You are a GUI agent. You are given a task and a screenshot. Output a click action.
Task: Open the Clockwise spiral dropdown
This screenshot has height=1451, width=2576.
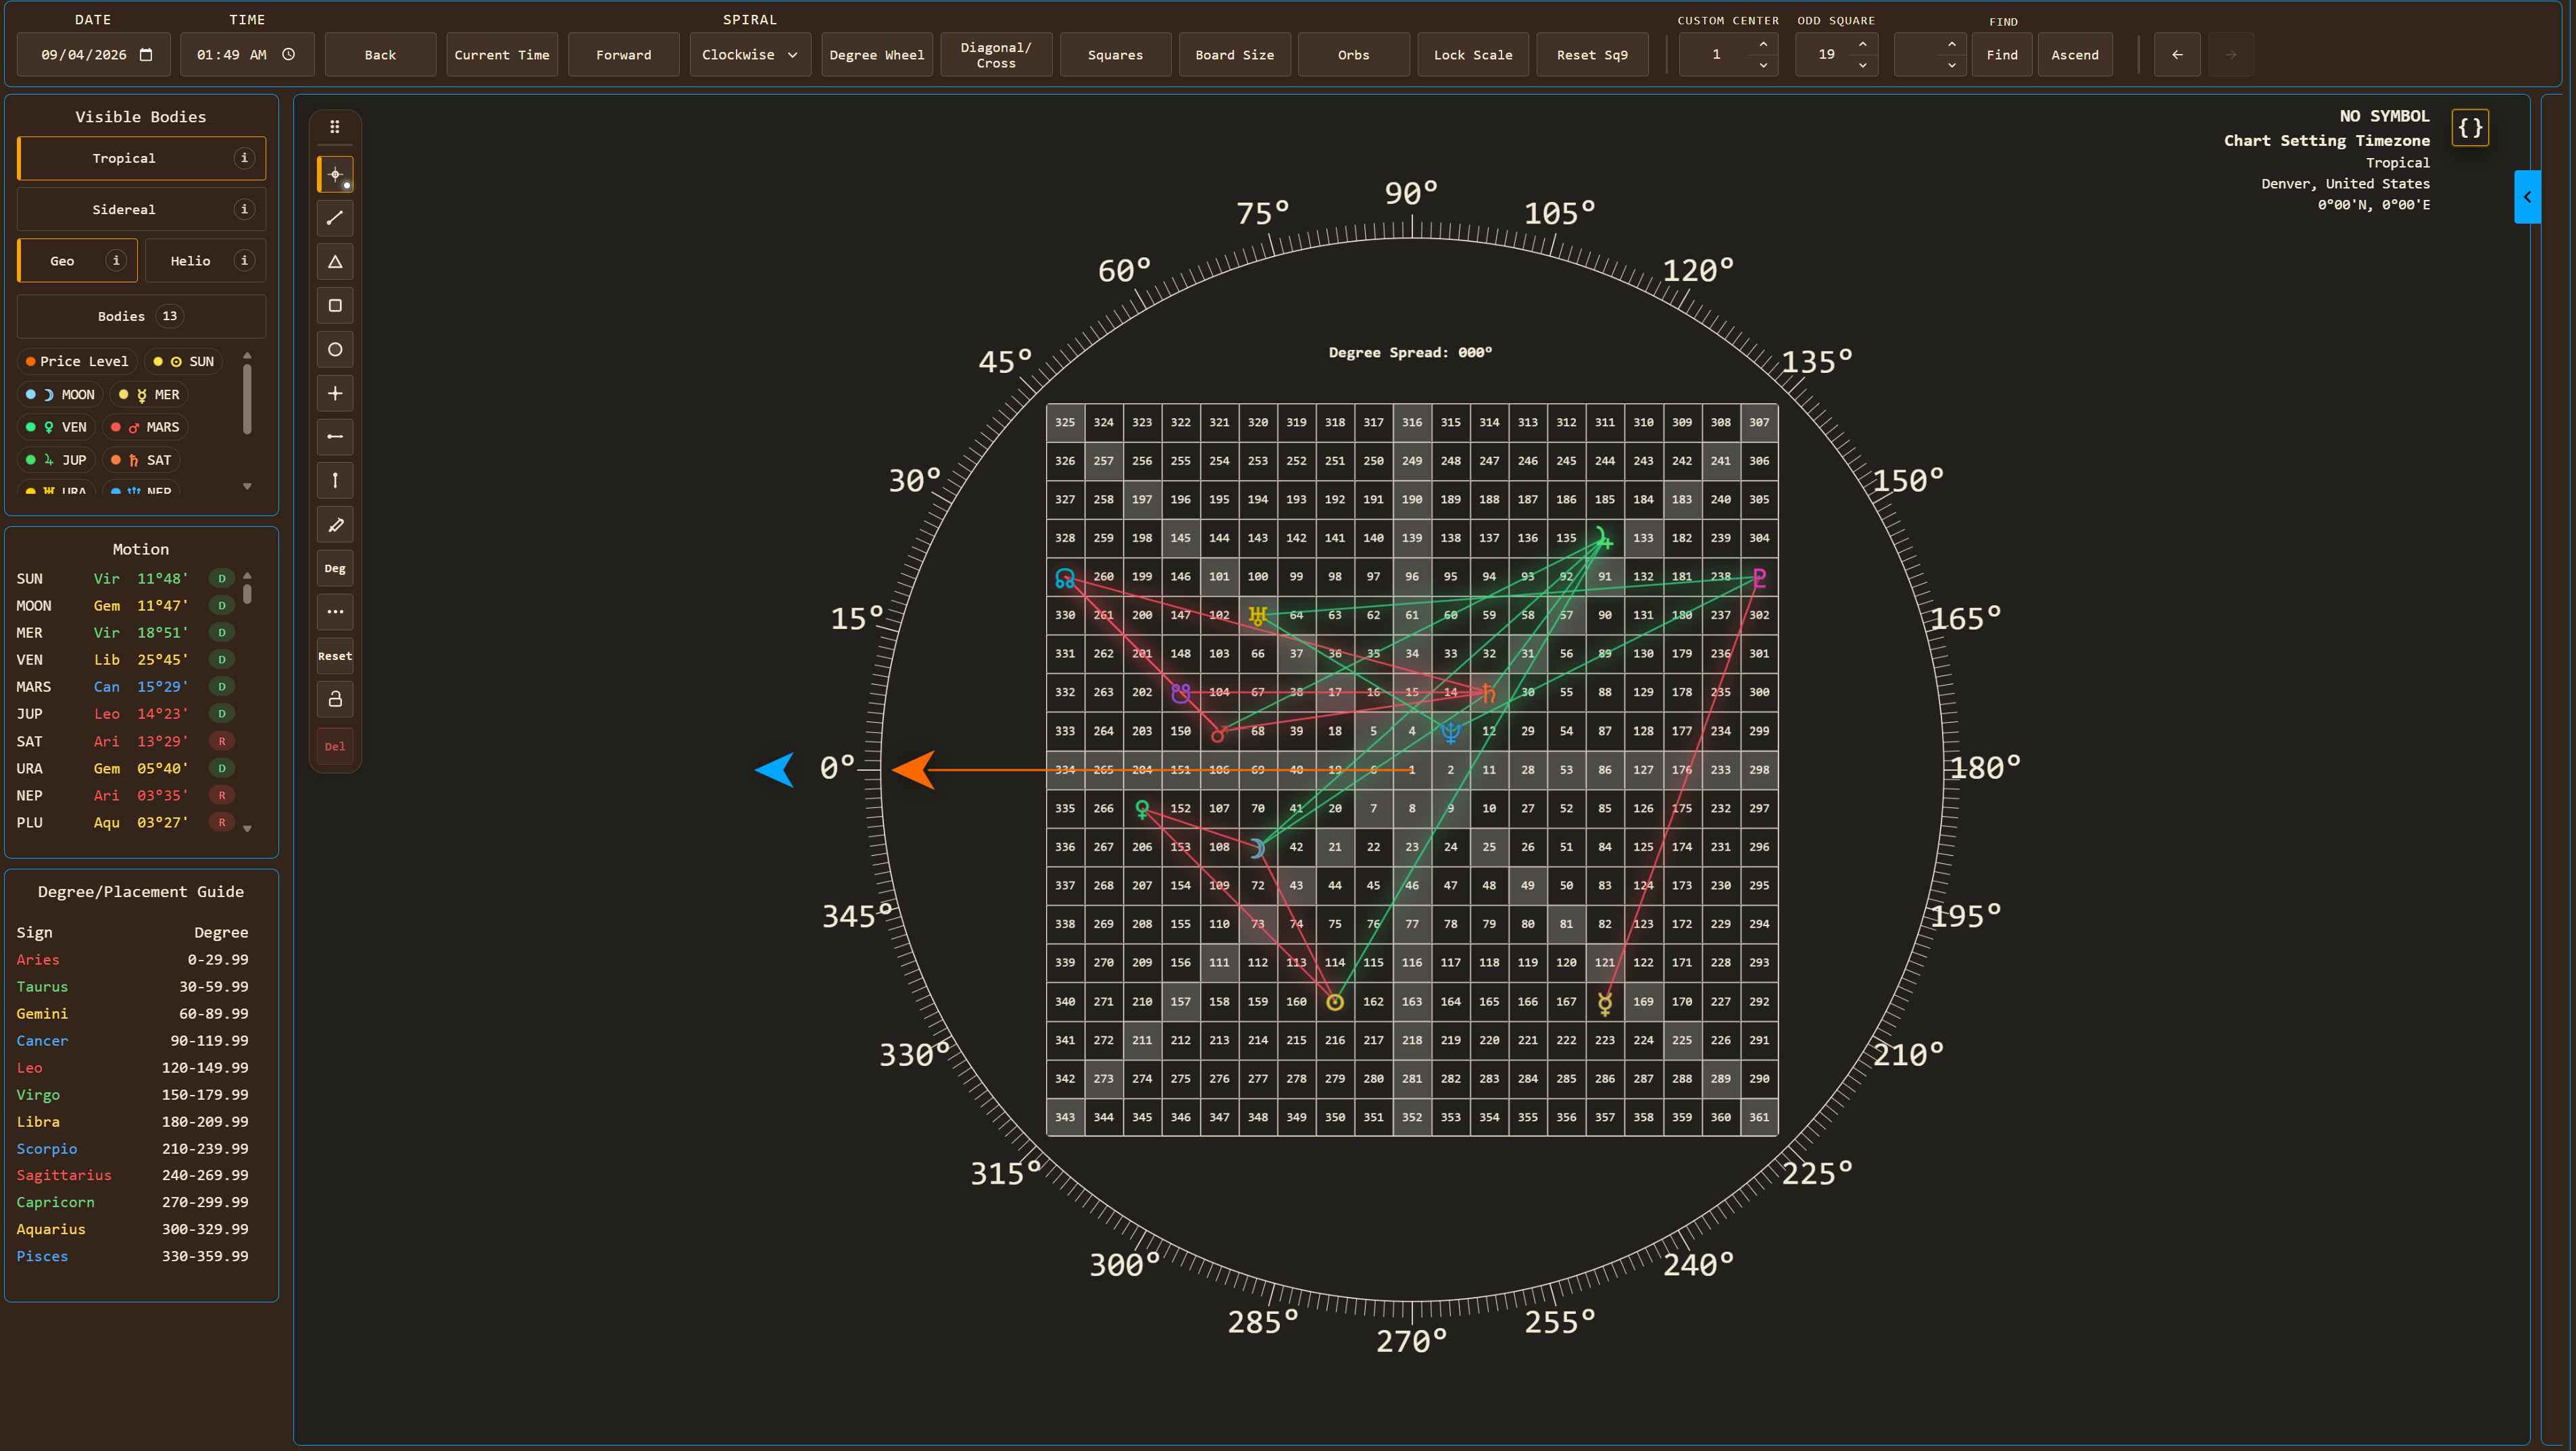click(x=749, y=55)
